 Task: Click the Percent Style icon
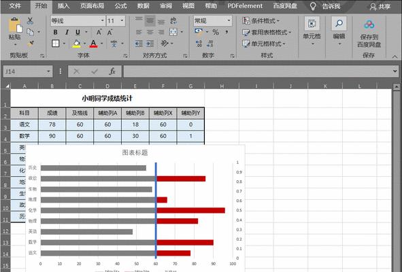216,33
